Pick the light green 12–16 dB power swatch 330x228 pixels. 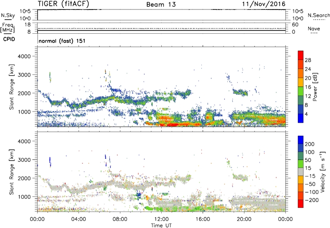(301, 91)
